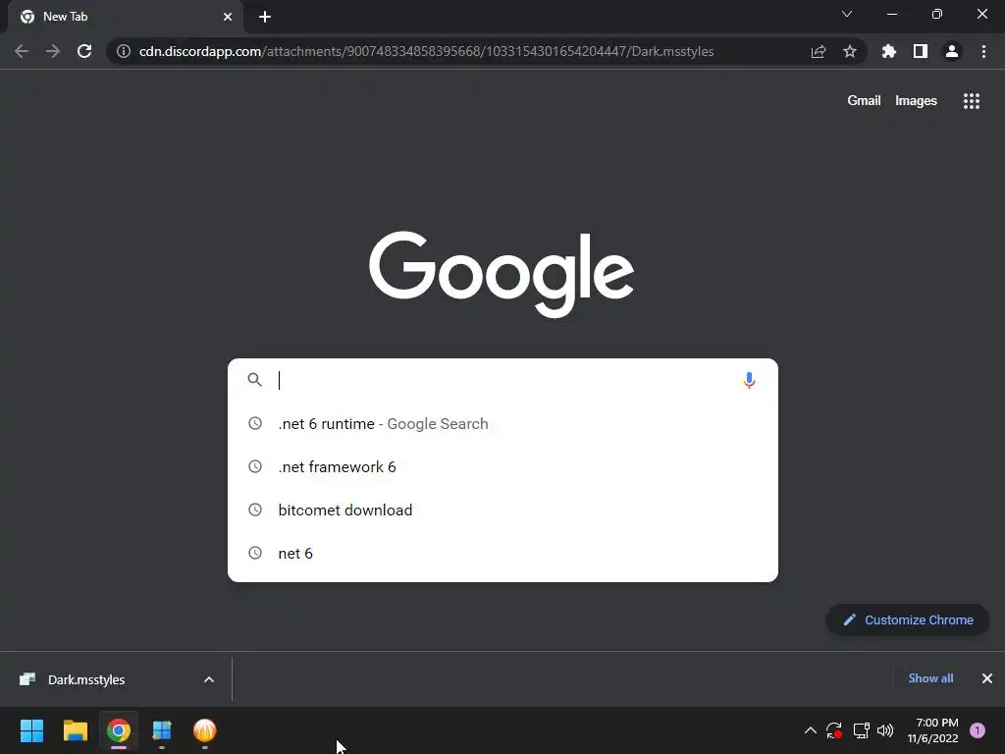Go forward using the browser forward arrow
Viewport: 1005px width, 754px height.
pyautogui.click(x=53, y=51)
